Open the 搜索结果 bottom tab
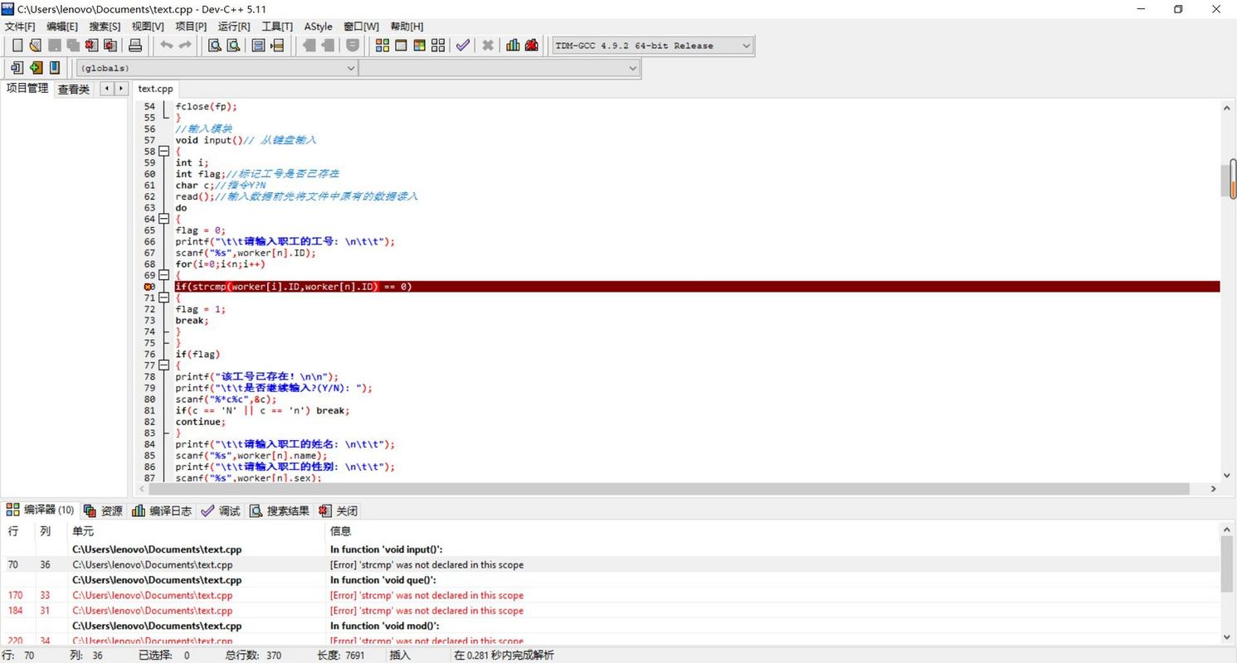 [280, 511]
